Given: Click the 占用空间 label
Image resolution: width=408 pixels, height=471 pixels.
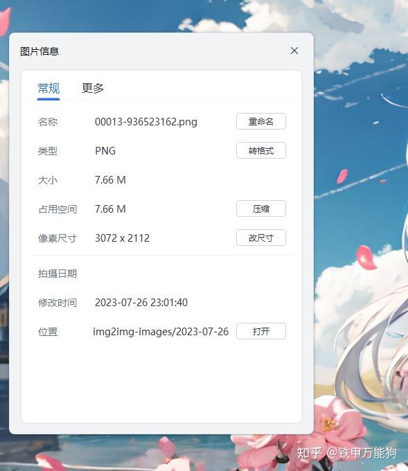Looking at the screenshot, I should pyautogui.click(x=57, y=209).
